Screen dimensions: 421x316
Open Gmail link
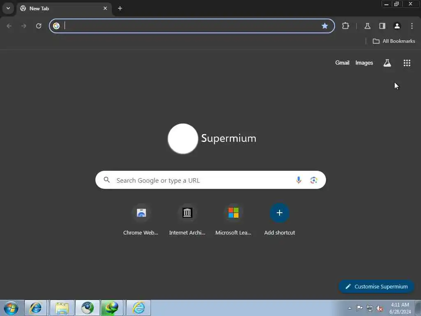(x=342, y=63)
